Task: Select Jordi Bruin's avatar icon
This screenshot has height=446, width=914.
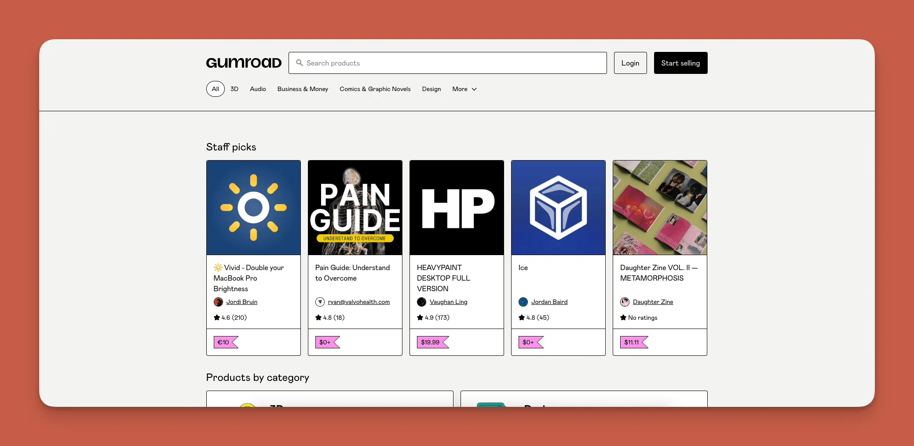Action: point(218,302)
